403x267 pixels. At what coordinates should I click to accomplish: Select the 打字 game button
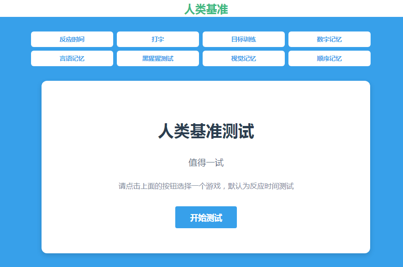tap(157, 39)
